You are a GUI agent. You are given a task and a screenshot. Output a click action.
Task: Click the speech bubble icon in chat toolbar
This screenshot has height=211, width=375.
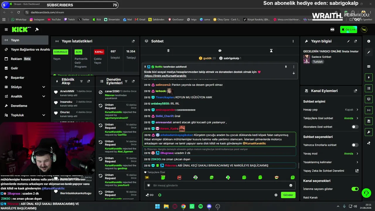point(220,51)
